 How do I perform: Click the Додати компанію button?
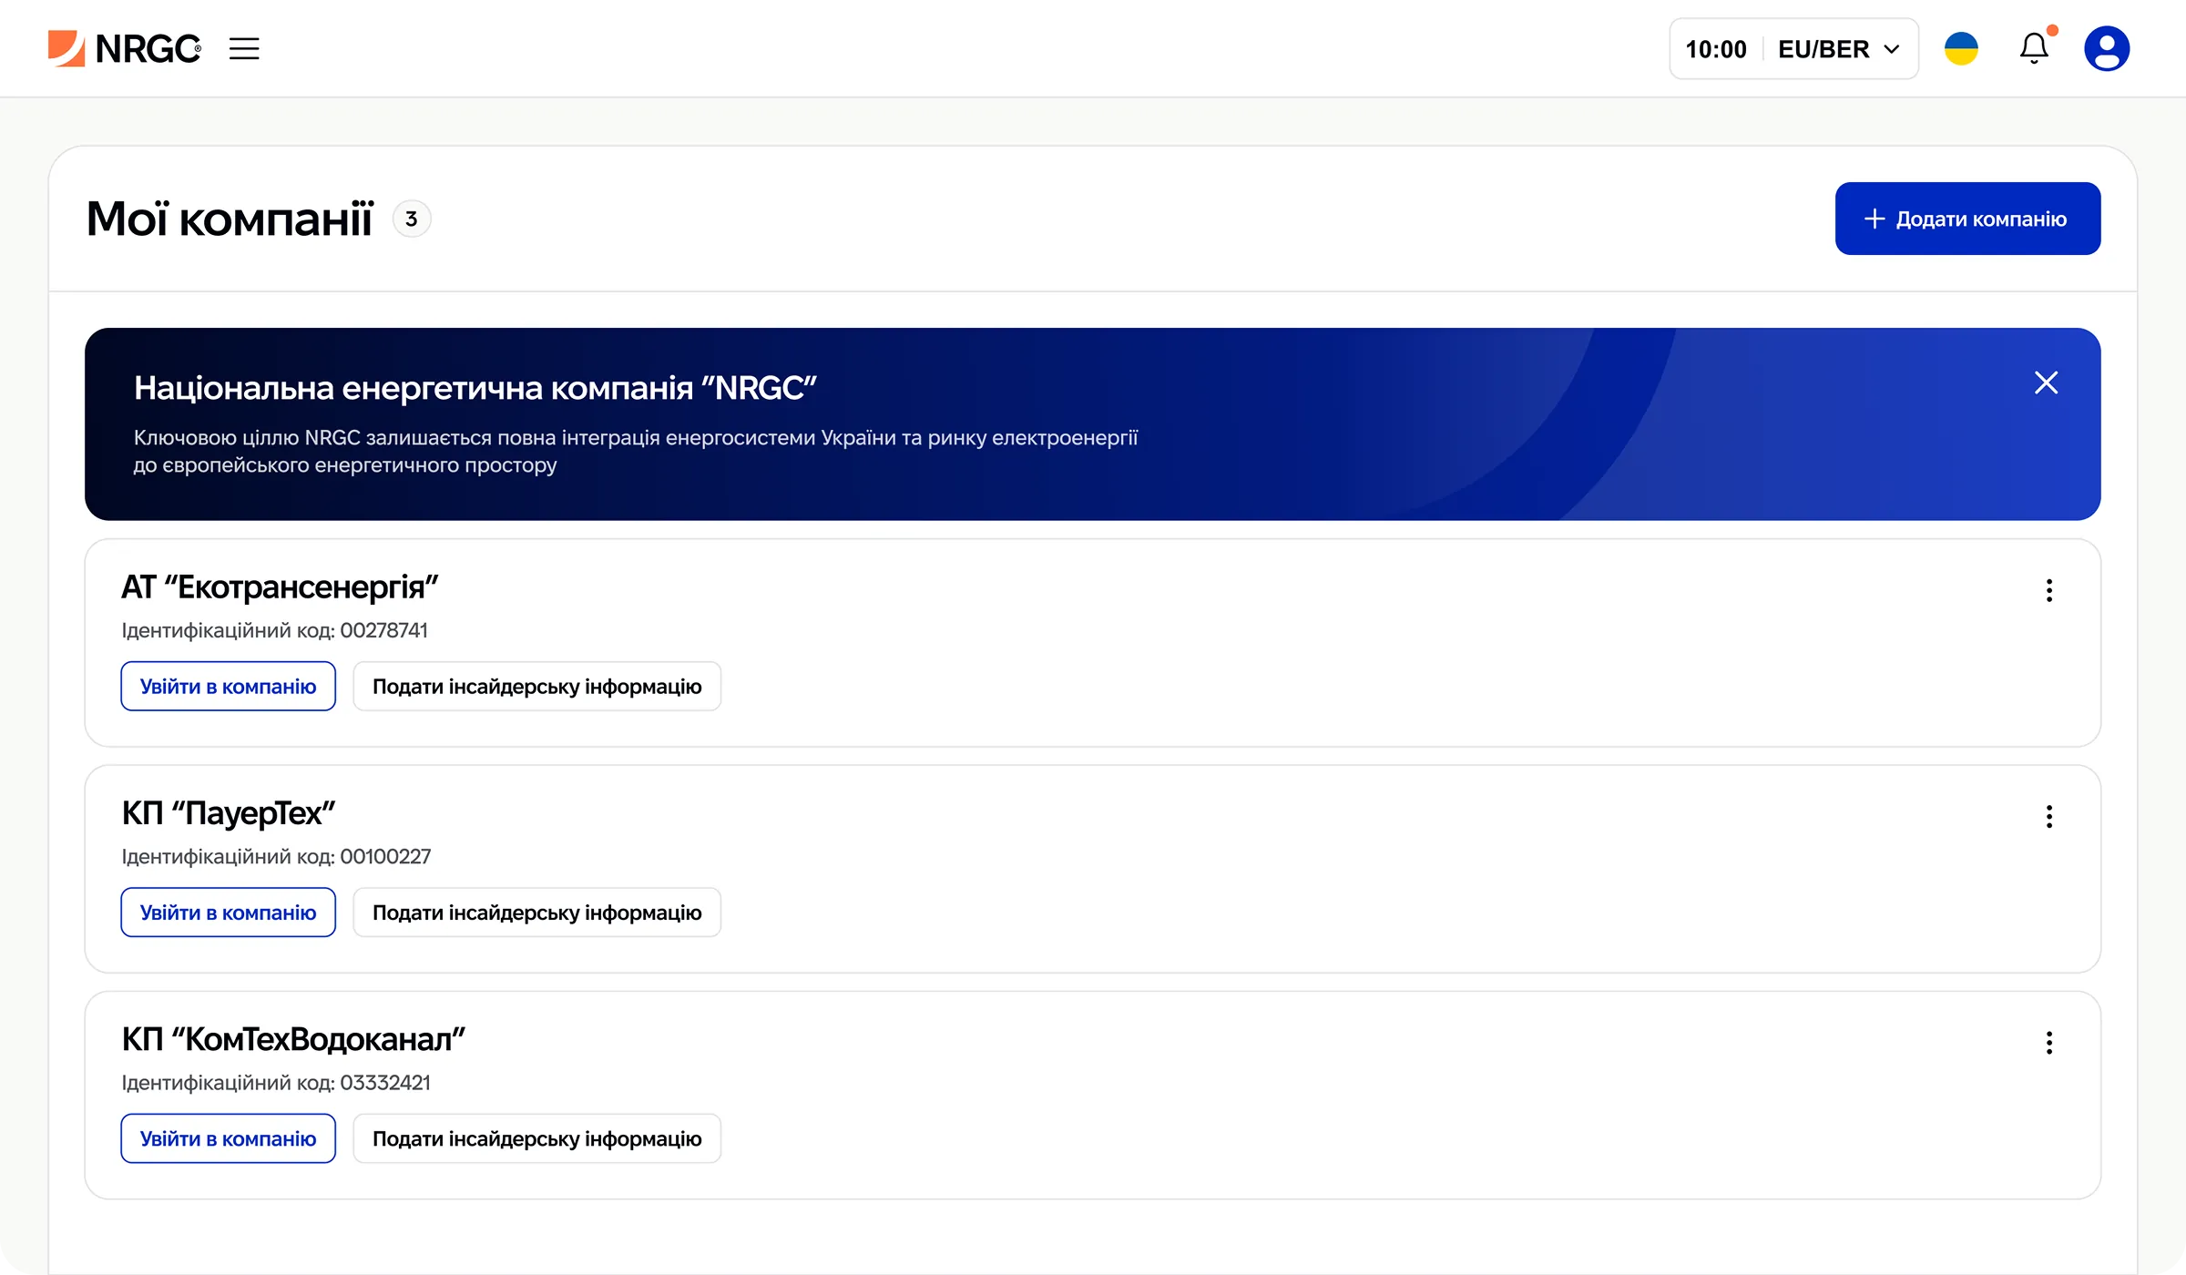tap(1967, 219)
